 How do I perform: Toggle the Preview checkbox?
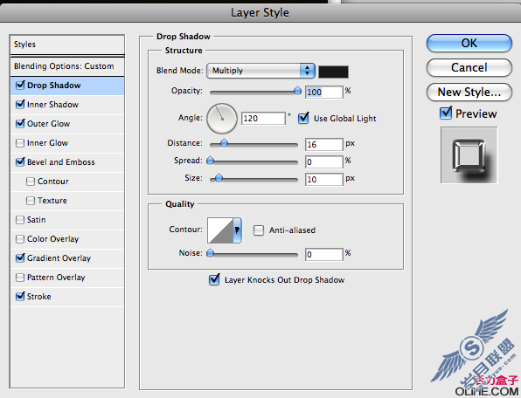tap(446, 113)
